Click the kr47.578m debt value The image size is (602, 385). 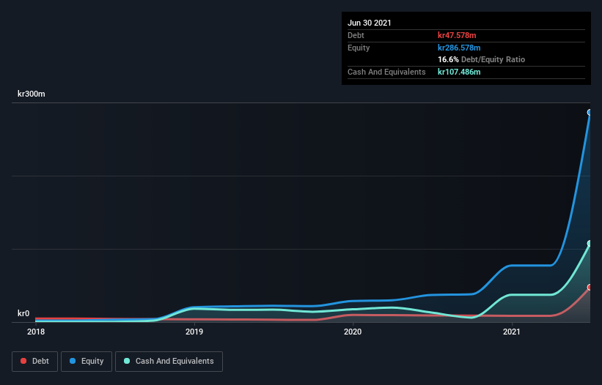pyautogui.click(x=457, y=35)
